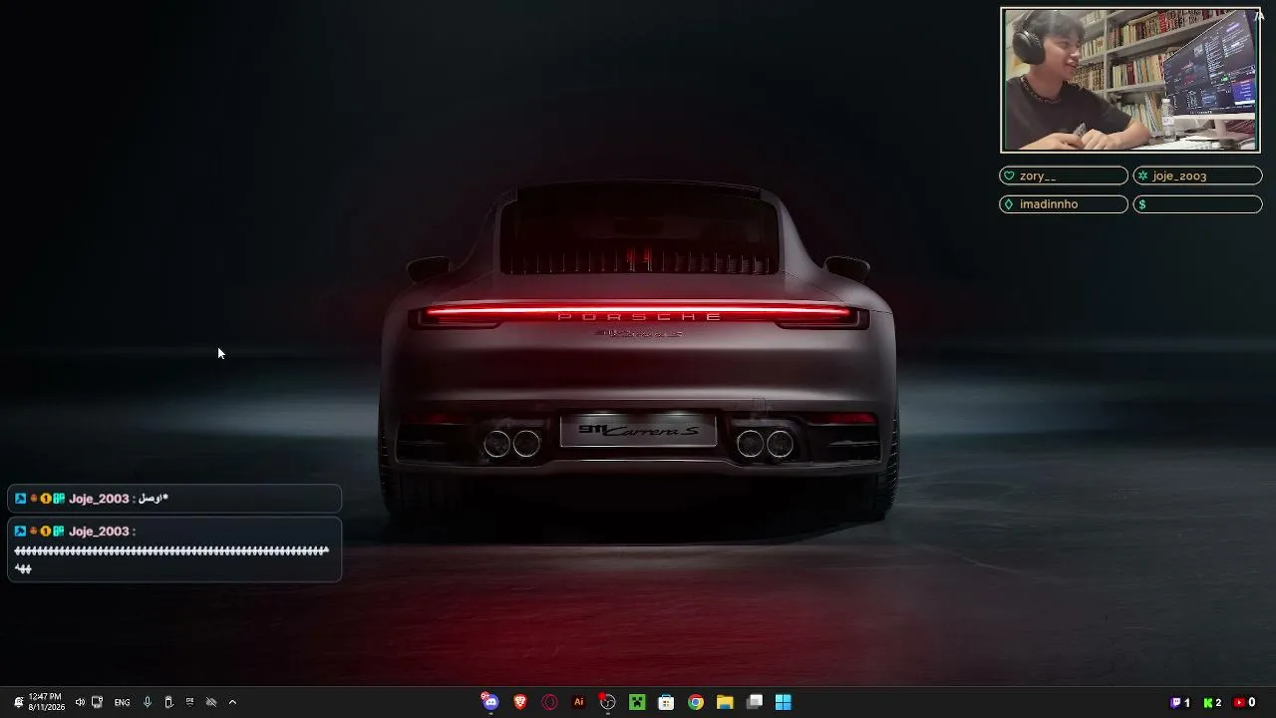Click the safely remove hardware icon
This screenshot has width=1276, height=718.
(x=168, y=702)
